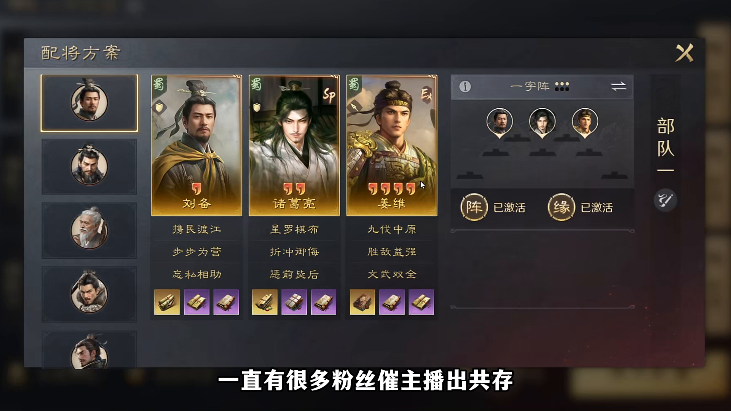Image resolution: width=731 pixels, height=411 pixels.
Task: Click Liu Bei's middle purple scroll item
Action: pos(197,302)
